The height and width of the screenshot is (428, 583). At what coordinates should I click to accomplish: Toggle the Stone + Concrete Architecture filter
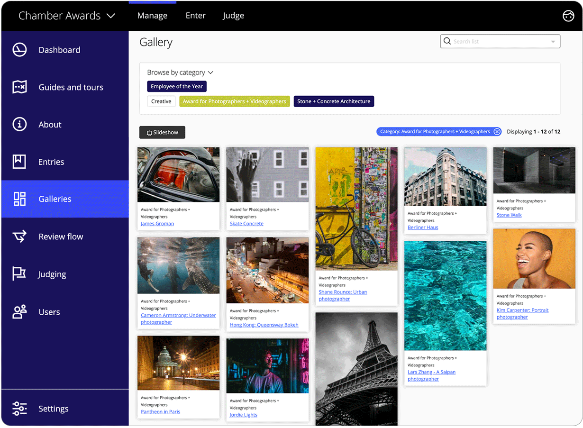click(334, 101)
